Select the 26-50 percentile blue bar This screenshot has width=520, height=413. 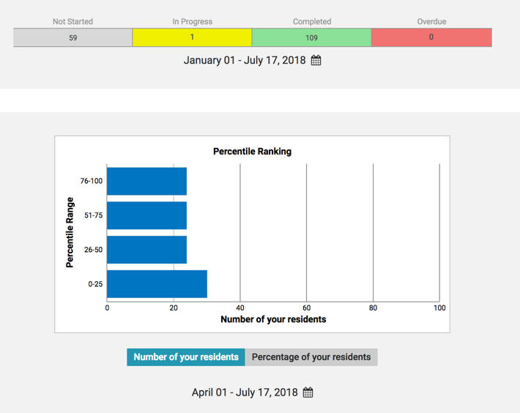coord(146,249)
